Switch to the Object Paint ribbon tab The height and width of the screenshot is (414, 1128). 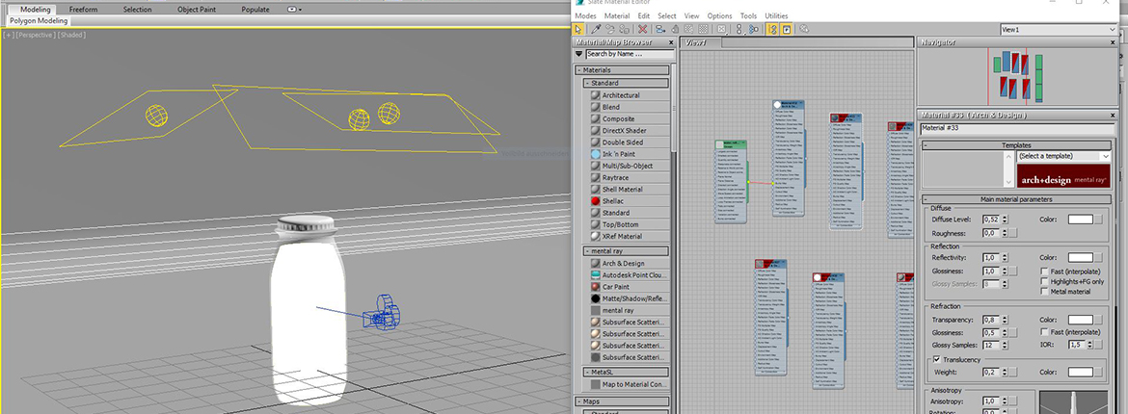(196, 10)
